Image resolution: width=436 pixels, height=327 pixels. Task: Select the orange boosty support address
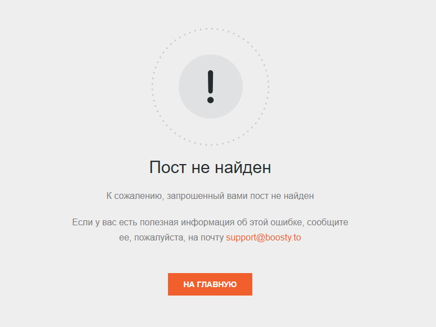264,238
